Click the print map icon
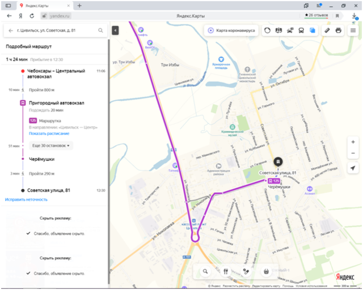The height and width of the screenshot is (290, 363). (339, 30)
